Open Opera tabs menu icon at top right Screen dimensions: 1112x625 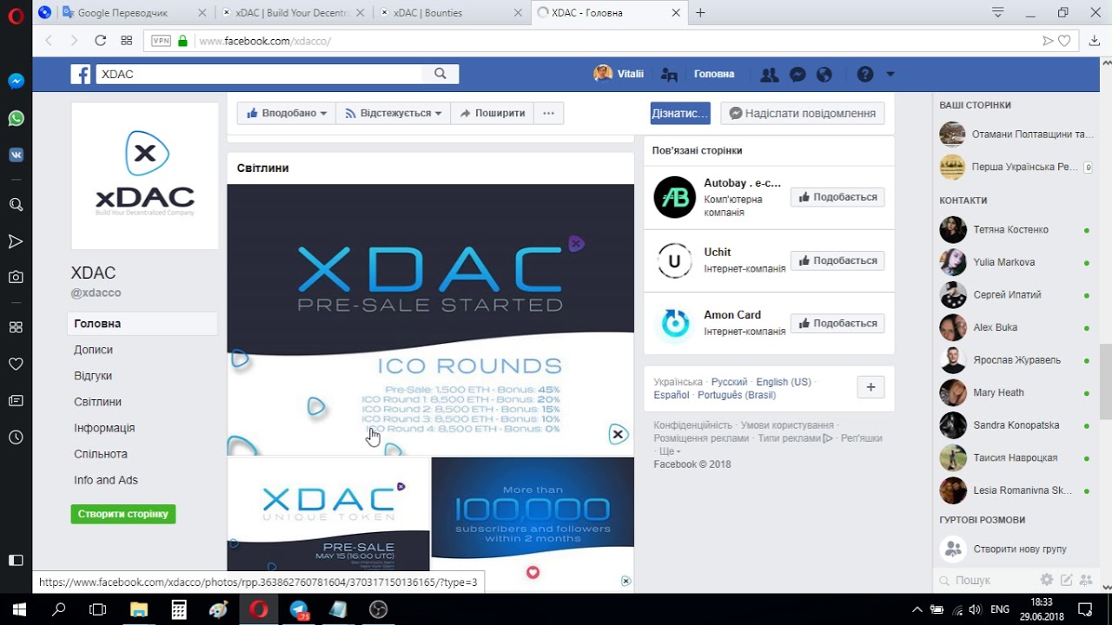(x=998, y=12)
